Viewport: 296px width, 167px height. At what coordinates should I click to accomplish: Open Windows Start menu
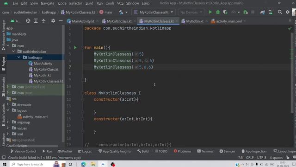(x=4, y=164)
